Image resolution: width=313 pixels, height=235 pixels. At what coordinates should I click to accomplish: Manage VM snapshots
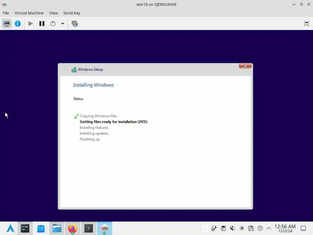(x=75, y=24)
